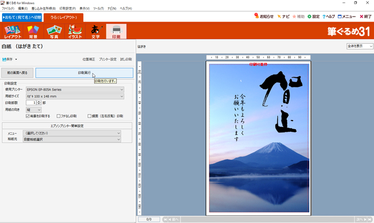Open the ファイル(F) menu
The image size is (374, 223).
click(x=7, y=9)
